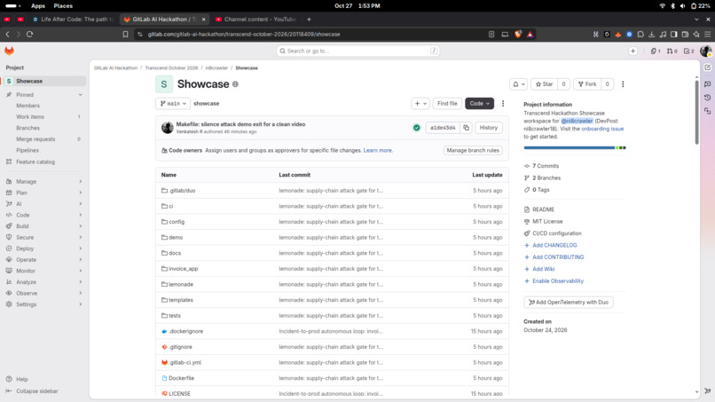This screenshot has height=402, width=715.
Task: Click Add CHANGELOG link
Action: coord(554,246)
